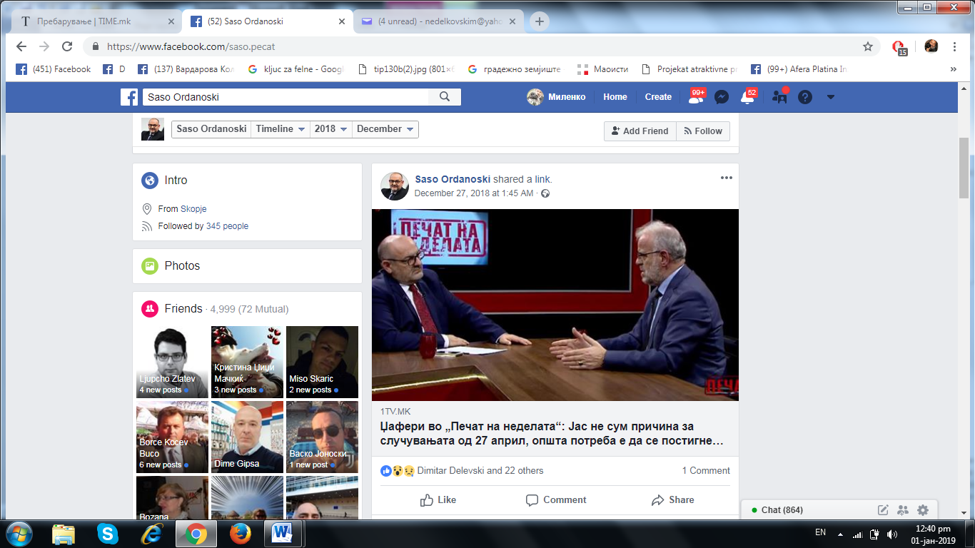Close the Saso Ordanoski tab

click(x=340, y=21)
